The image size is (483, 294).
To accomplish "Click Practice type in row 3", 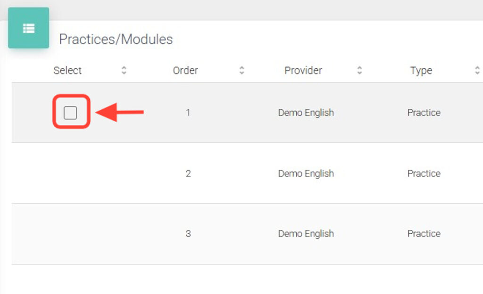I will [424, 234].
